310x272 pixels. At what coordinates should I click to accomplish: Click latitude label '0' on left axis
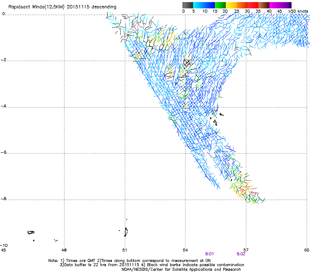click(3, 14)
